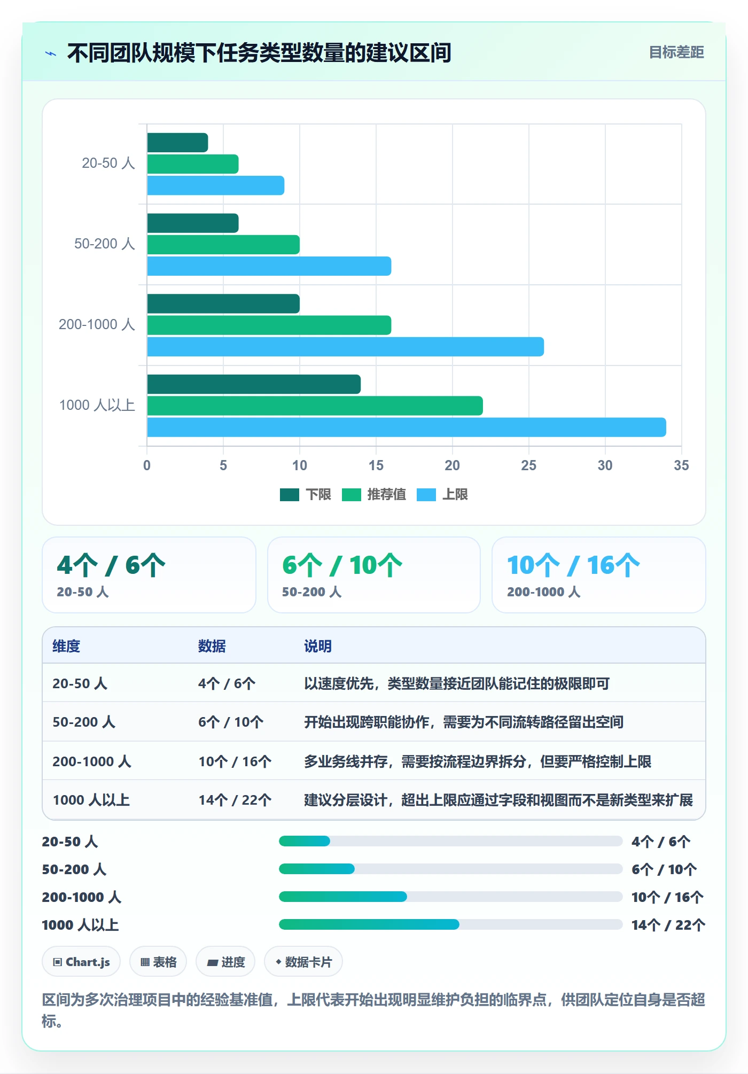The width and height of the screenshot is (748, 1074).
Task: Click the lightning icon beside the title
Action: [51, 53]
